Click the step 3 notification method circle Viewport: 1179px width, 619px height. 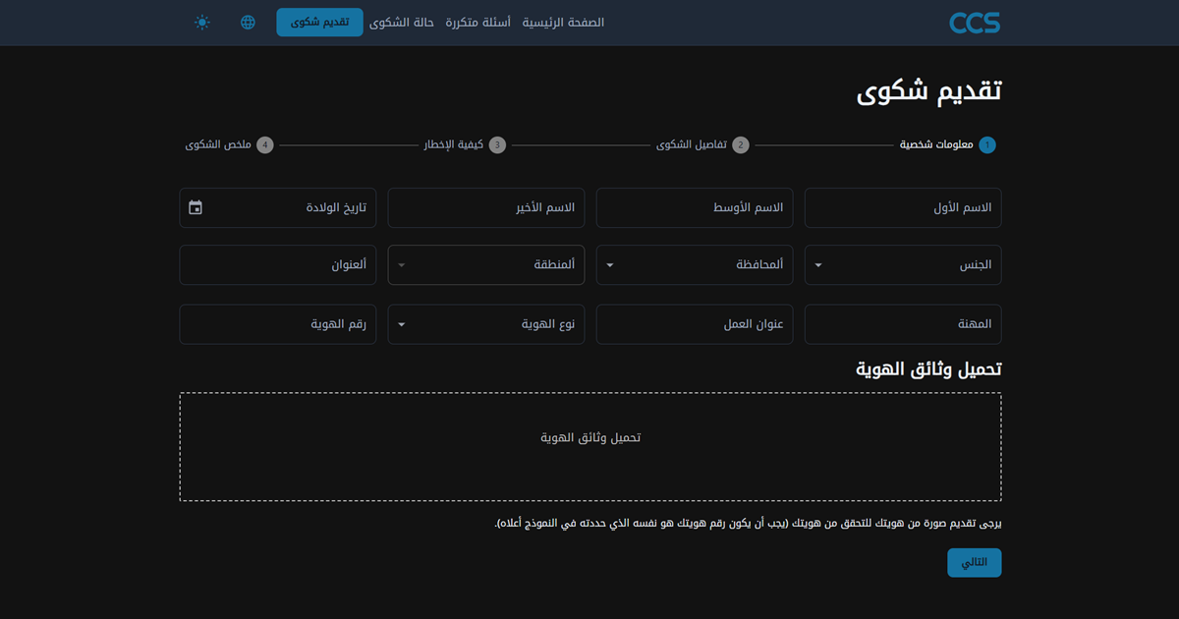pos(497,145)
